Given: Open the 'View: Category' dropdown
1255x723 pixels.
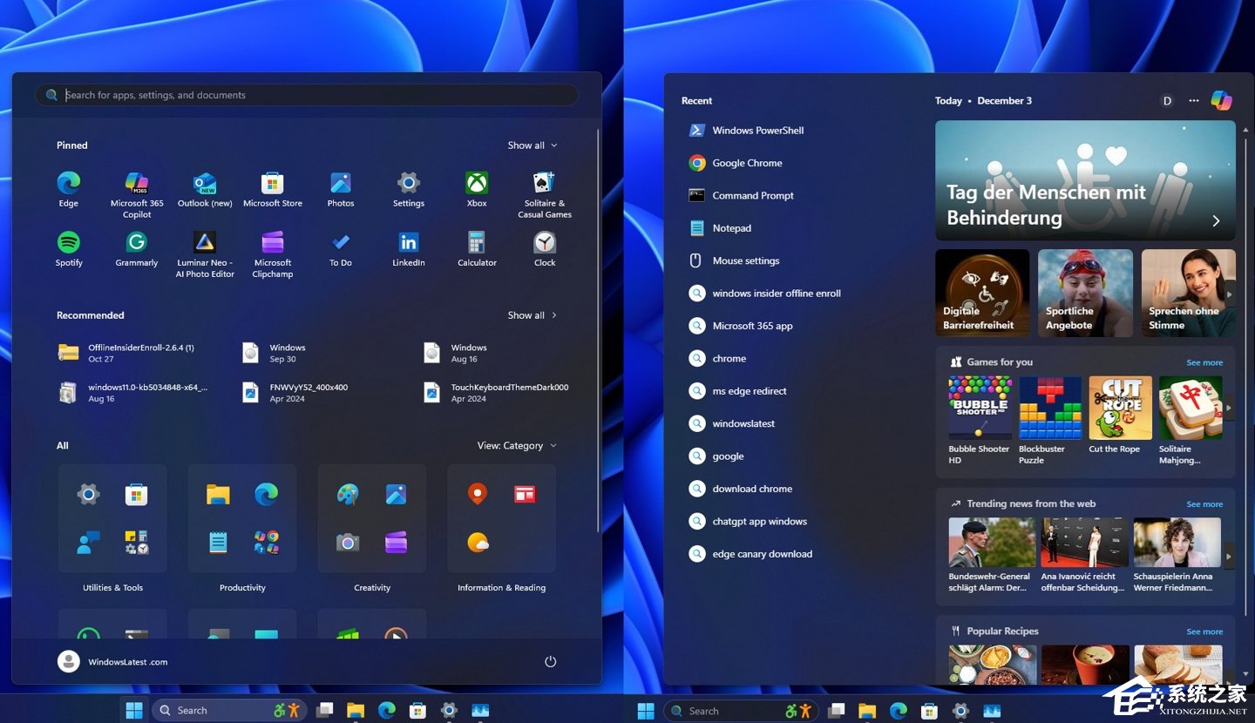Looking at the screenshot, I should pos(516,445).
